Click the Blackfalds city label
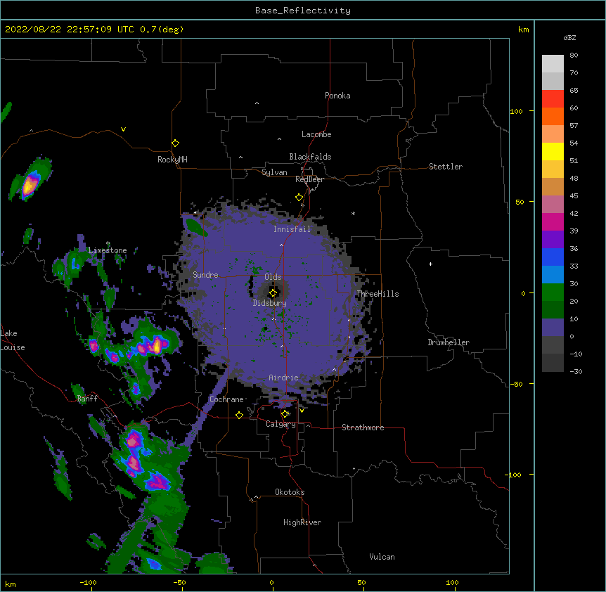Image resolution: width=606 pixels, height=592 pixels. [x=310, y=157]
